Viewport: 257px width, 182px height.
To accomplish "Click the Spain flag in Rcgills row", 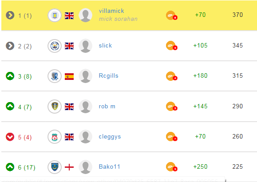I will click(x=69, y=76).
